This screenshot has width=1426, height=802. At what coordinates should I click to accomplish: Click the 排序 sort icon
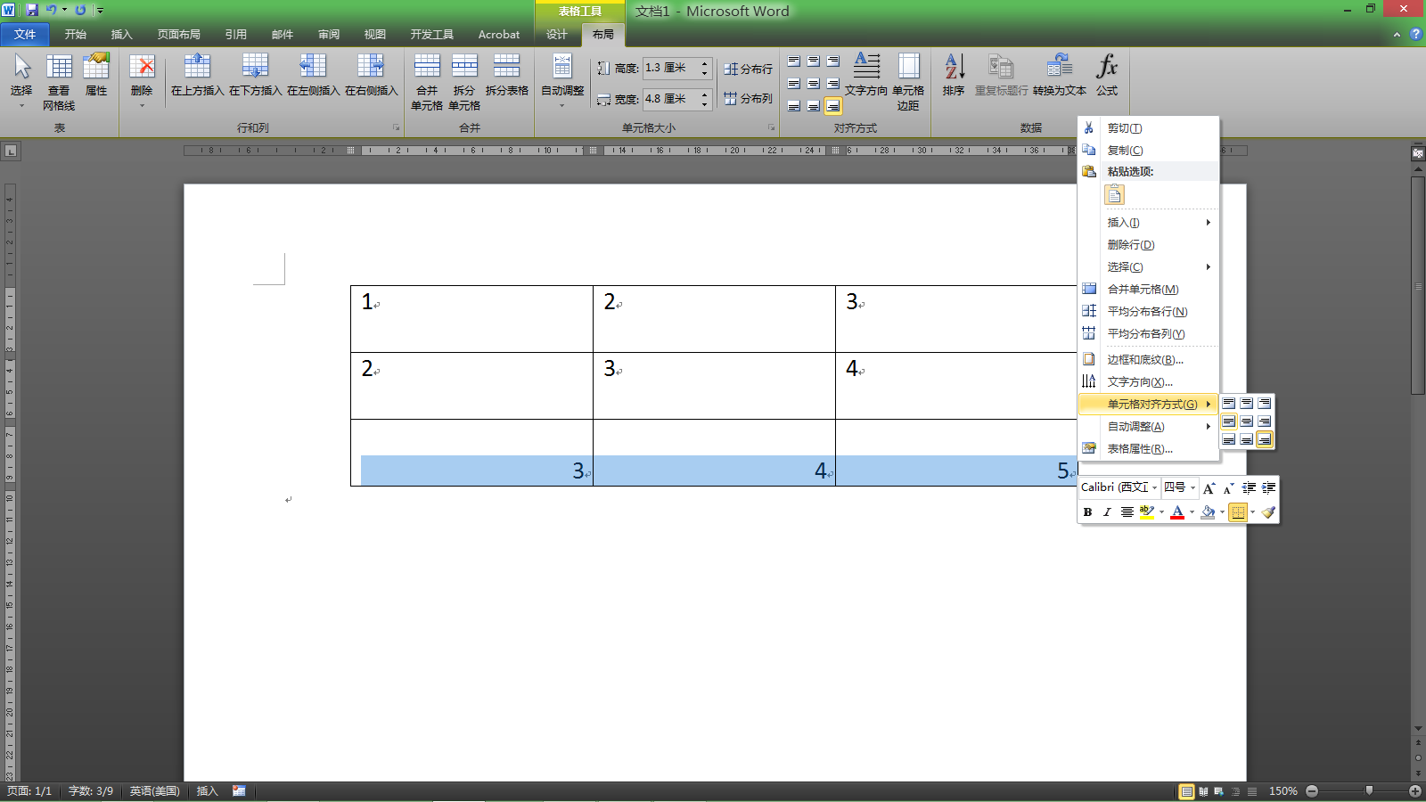[x=954, y=76]
